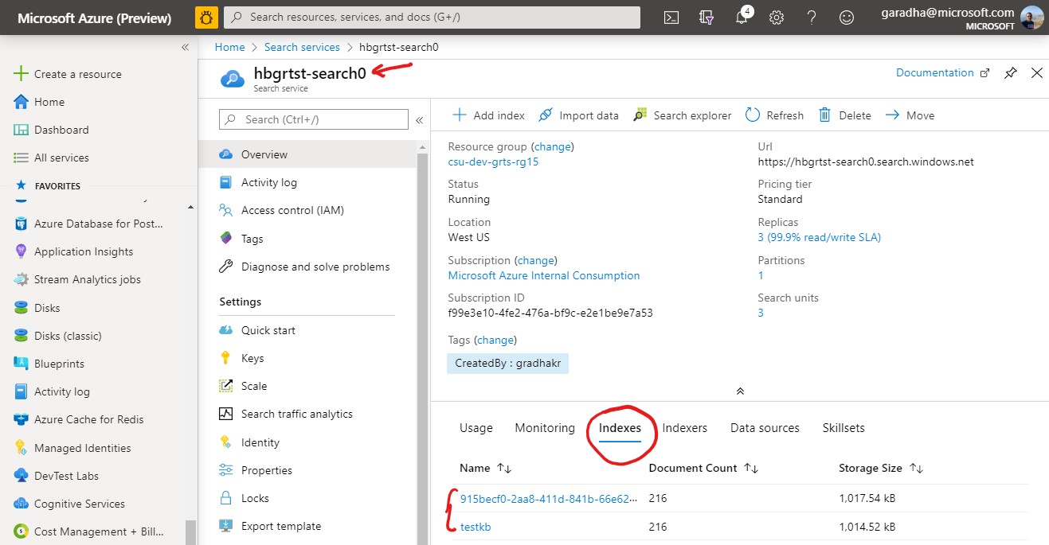
Task: Open the portal settings gear
Action: pyautogui.click(x=777, y=18)
